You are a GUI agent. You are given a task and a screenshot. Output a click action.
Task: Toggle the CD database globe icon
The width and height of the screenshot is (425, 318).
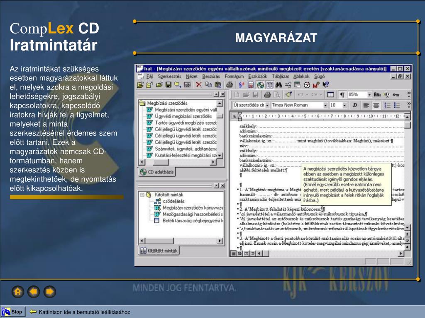(x=260, y=85)
